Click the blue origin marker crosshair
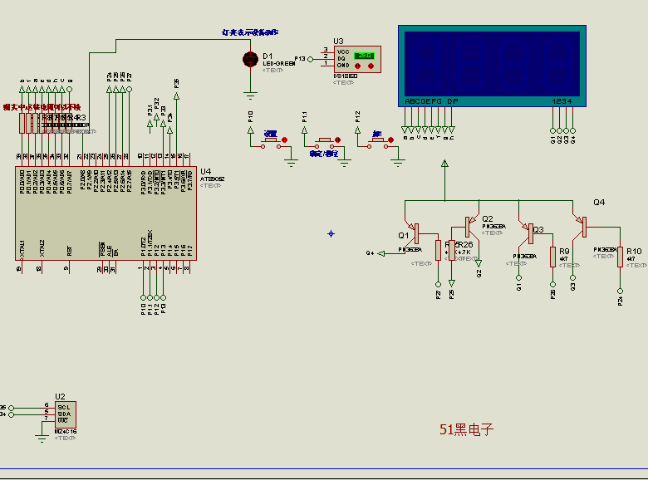The image size is (648, 480). click(331, 234)
